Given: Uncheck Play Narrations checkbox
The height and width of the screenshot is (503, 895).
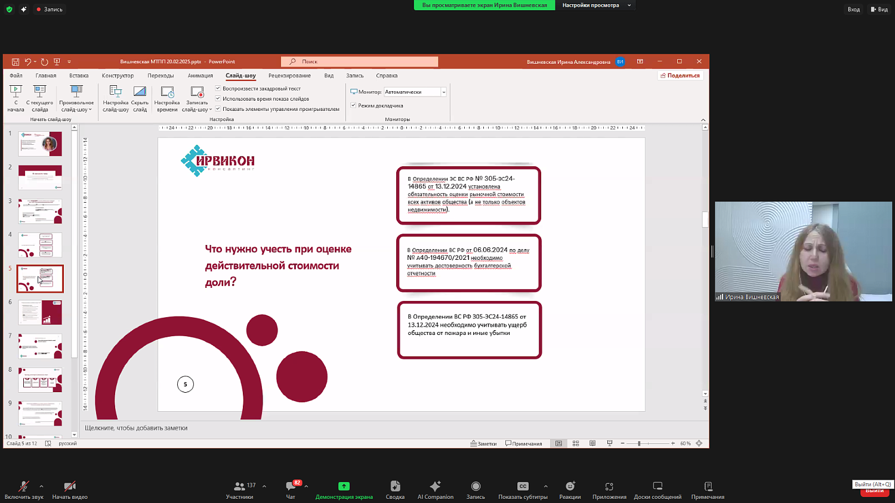Looking at the screenshot, I should (218, 88).
